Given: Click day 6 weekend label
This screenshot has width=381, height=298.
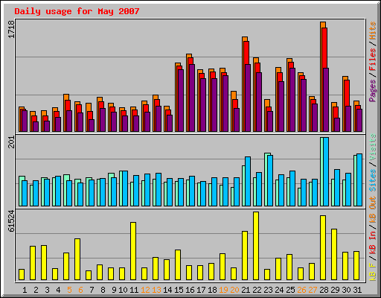Looking at the screenshot, I should 80,290.
